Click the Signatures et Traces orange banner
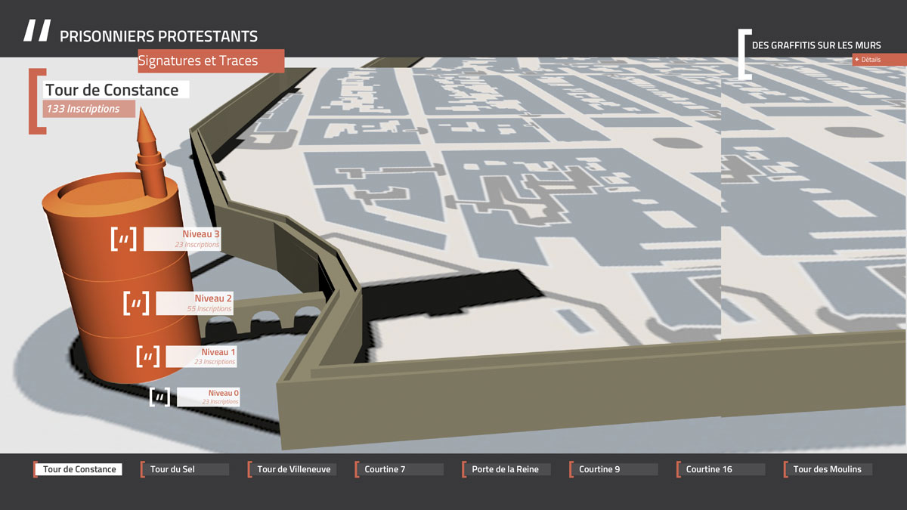The image size is (907, 510). click(x=211, y=61)
